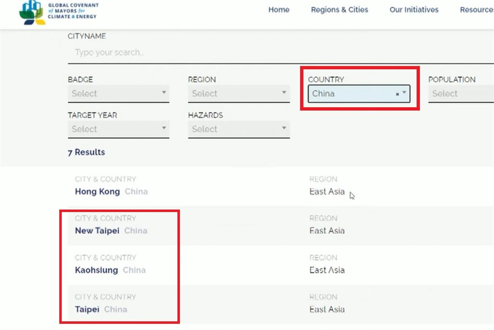This screenshot has width=494, height=330.
Task: Expand the Hazards dropdown
Action: (x=239, y=129)
